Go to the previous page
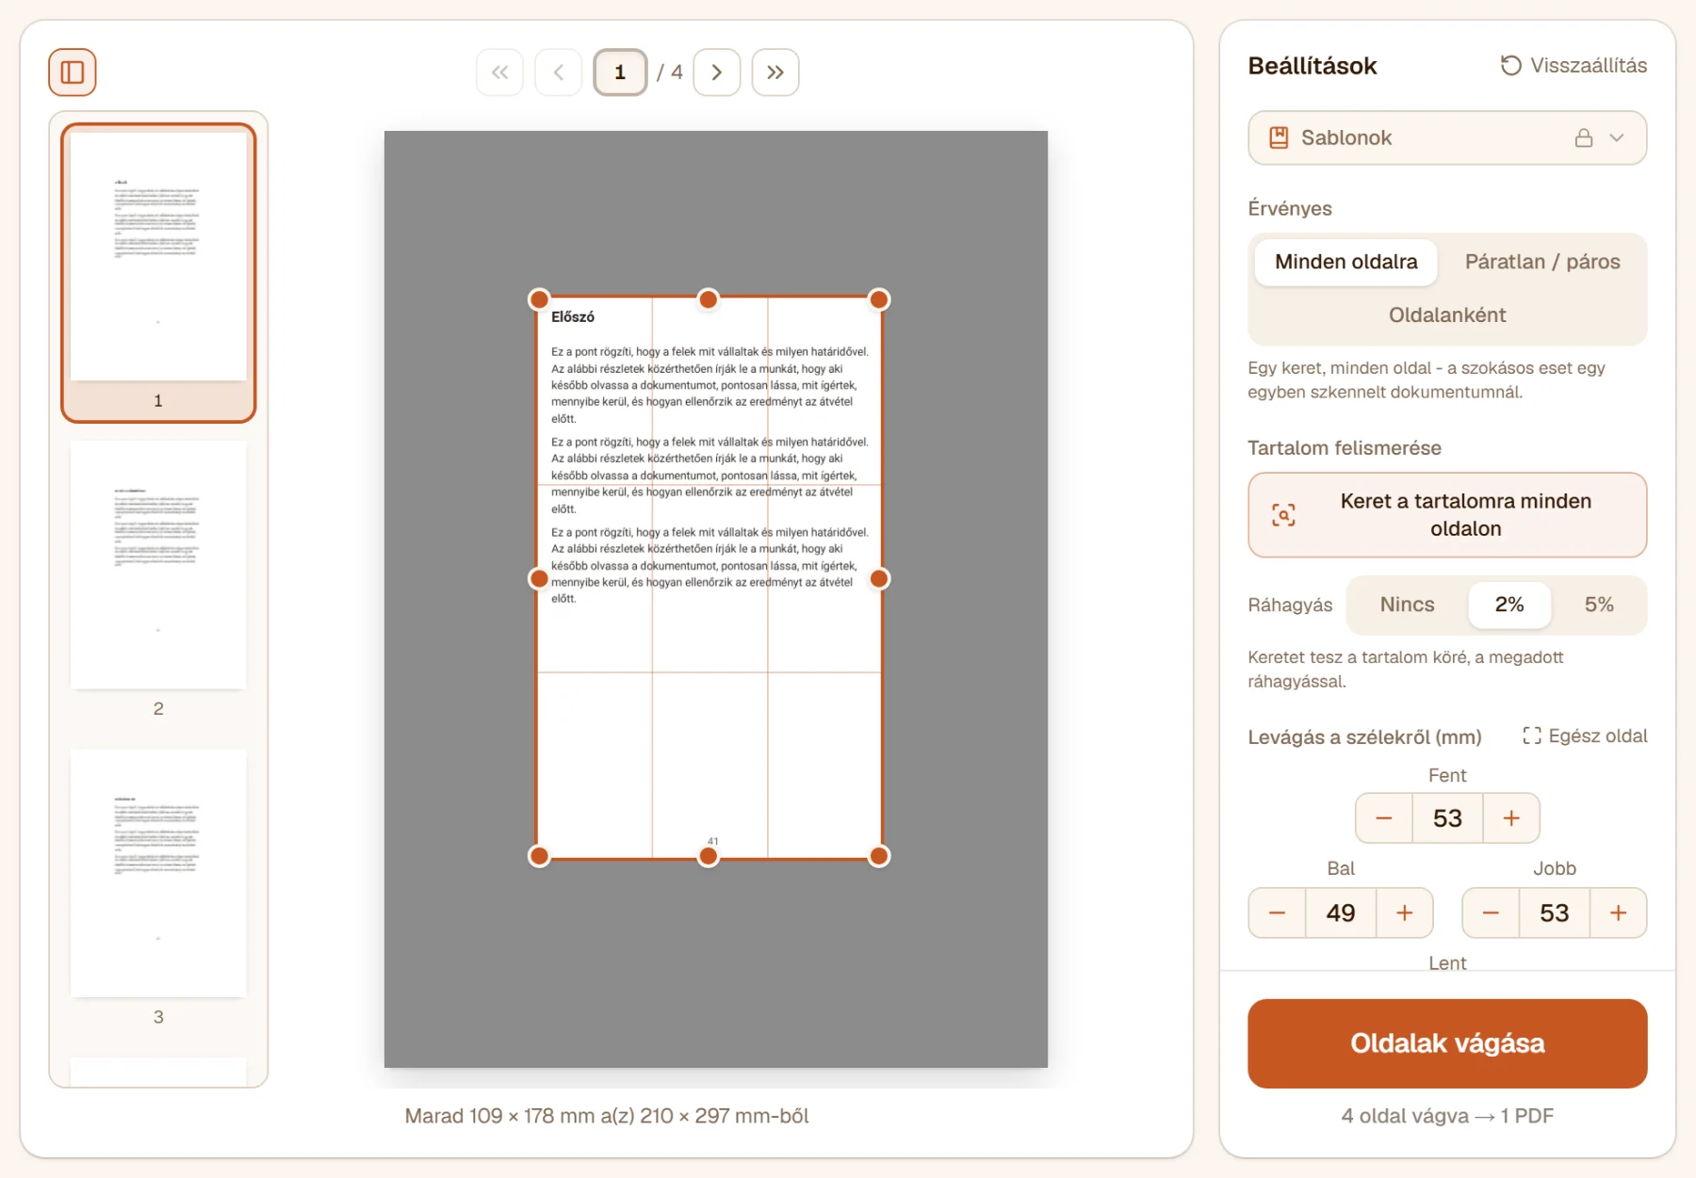This screenshot has width=1696, height=1178. [x=559, y=73]
